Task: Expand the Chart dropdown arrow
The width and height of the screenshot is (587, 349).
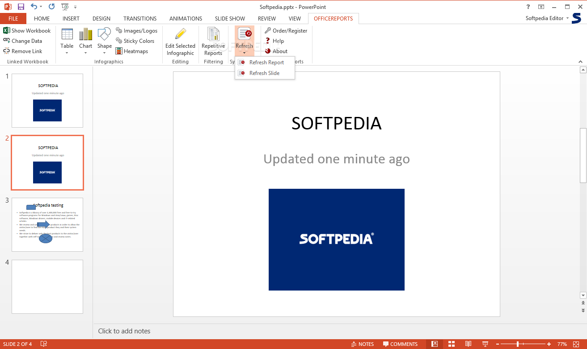Action: coord(85,53)
